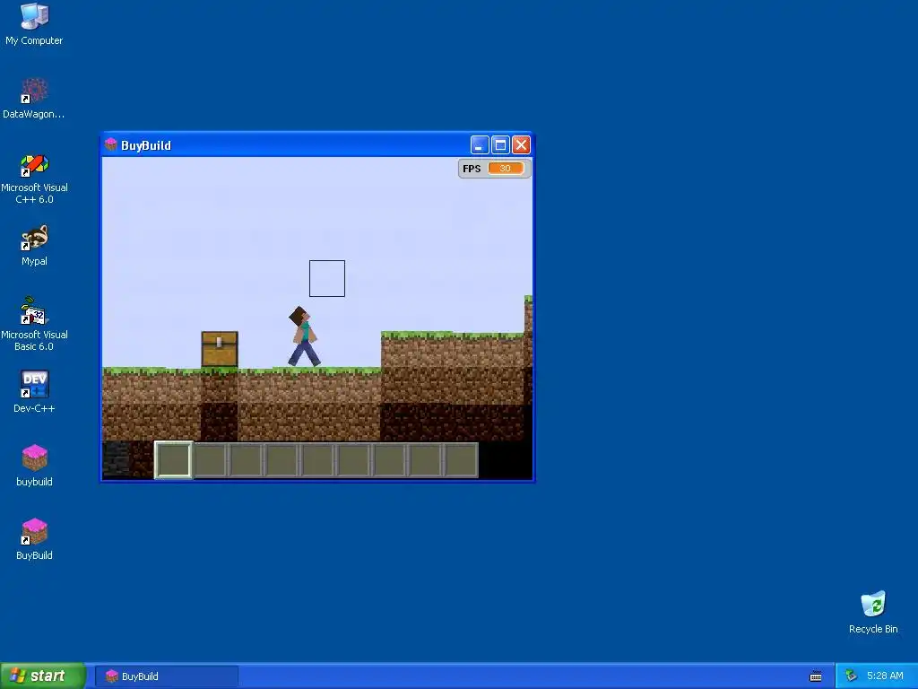Open the Windows start menu
The width and height of the screenshot is (918, 689).
coord(42,676)
